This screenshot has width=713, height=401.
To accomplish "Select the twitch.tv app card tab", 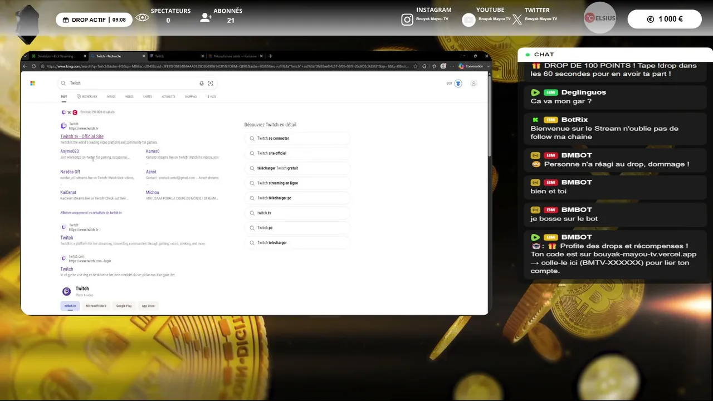I will [70, 306].
